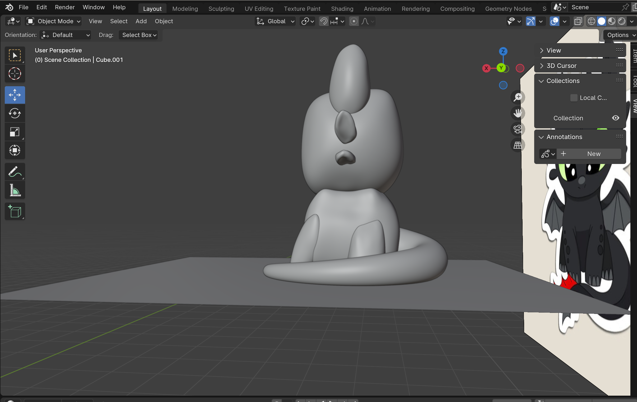Open the gizmo options dropdown arrow
The image size is (637, 402).
[541, 21]
